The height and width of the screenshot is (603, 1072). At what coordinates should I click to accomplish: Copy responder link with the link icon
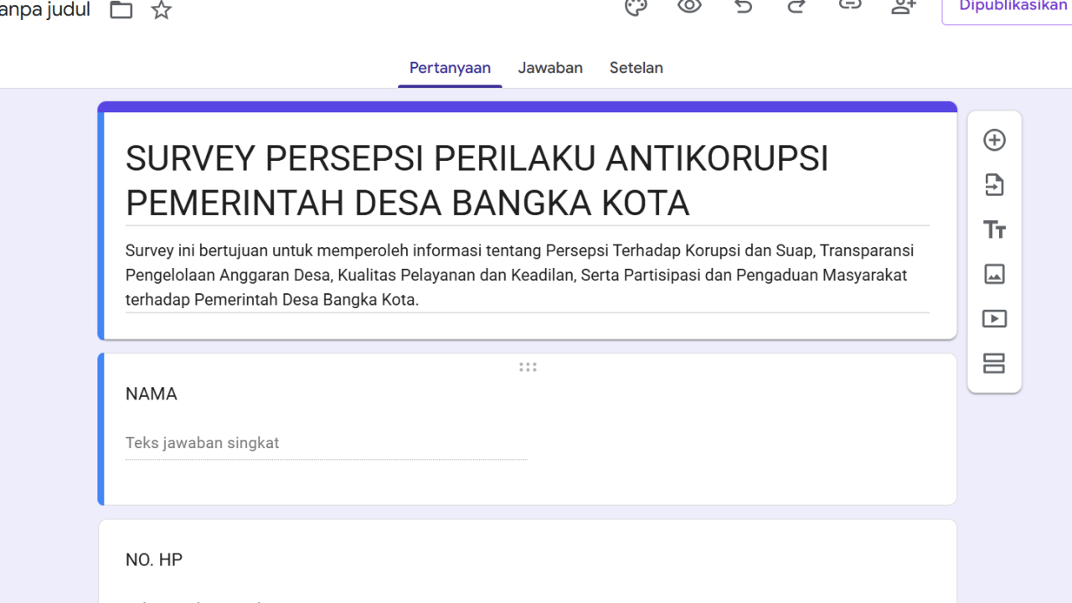[x=850, y=5]
